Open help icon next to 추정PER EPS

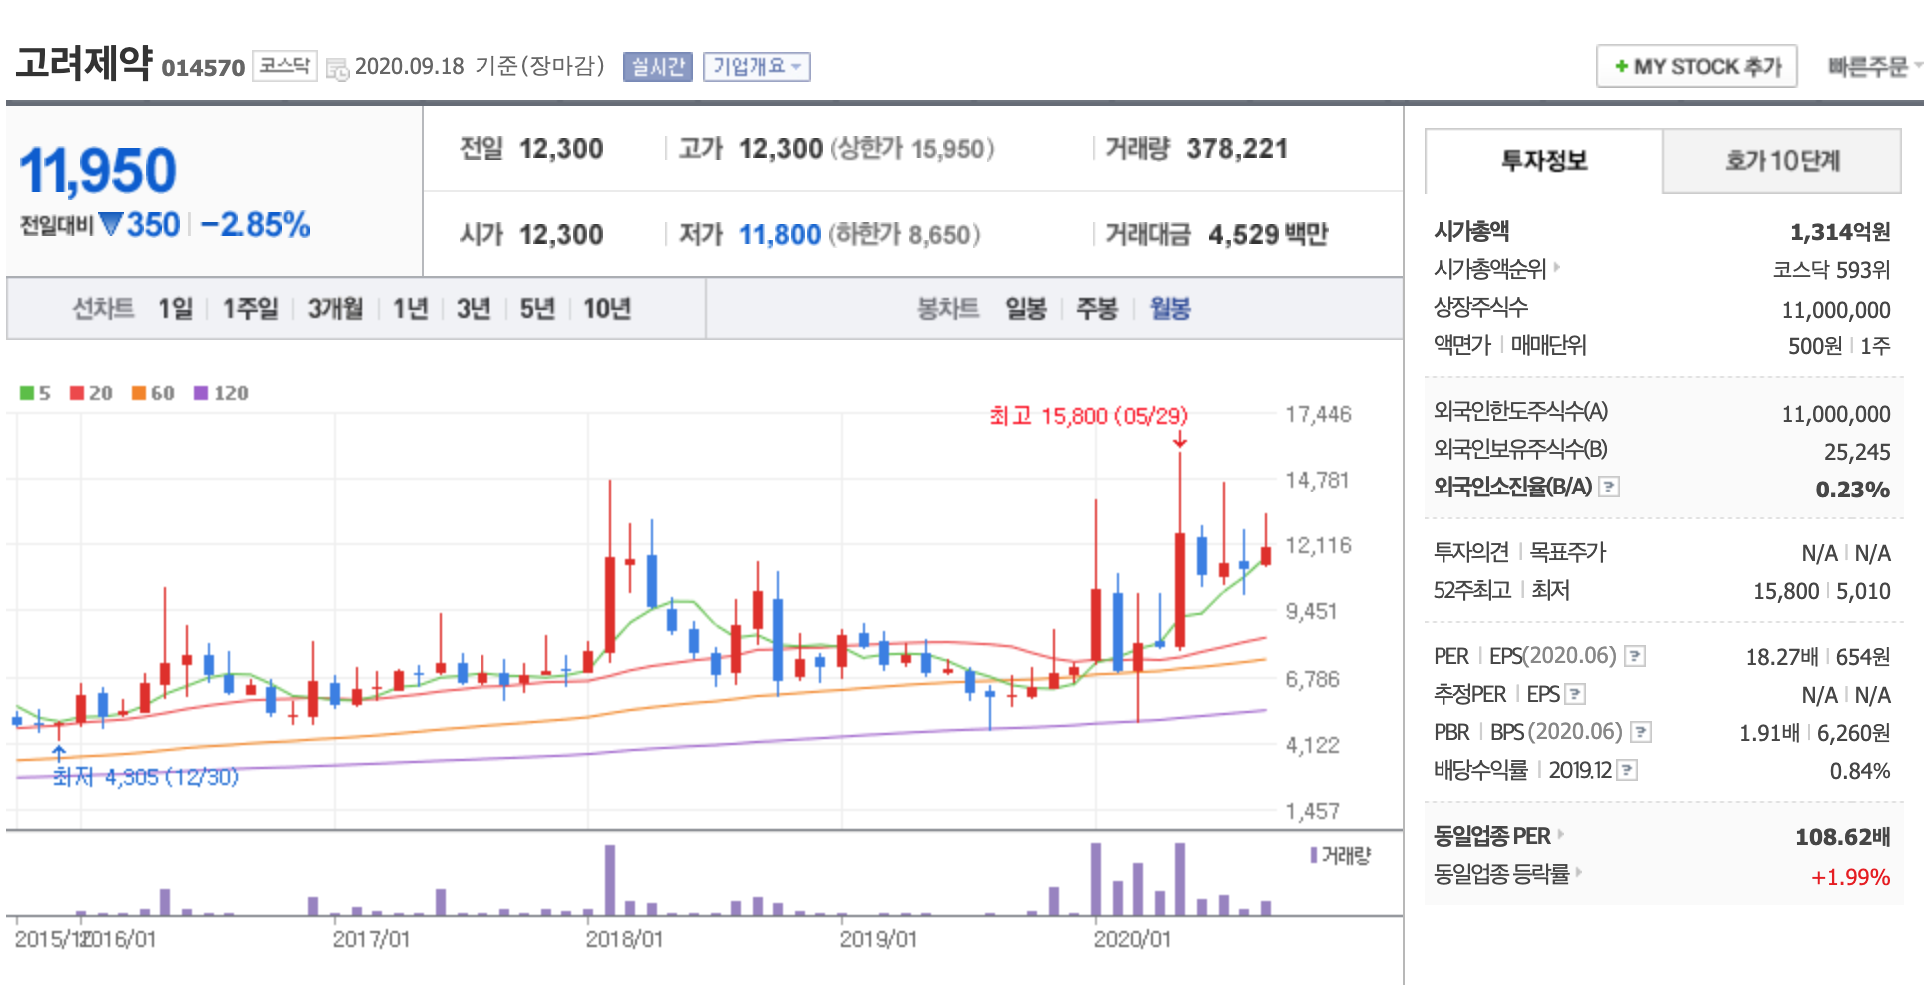pyautogui.click(x=1575, y=694)
